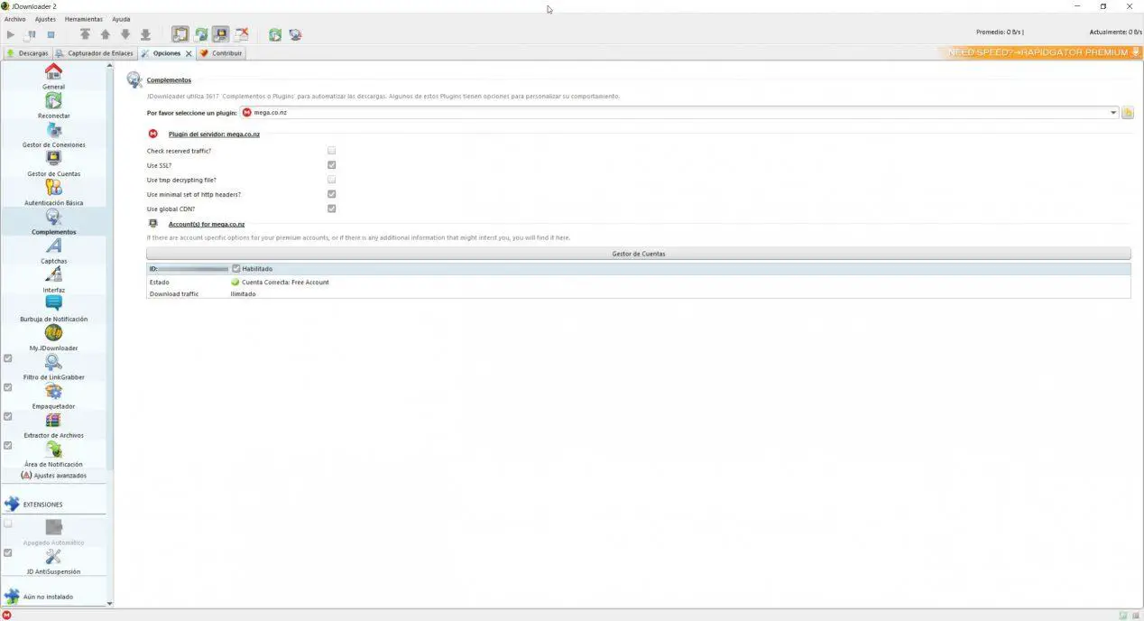Open Interfaz settings section
Screen dimensions: 1144x621
pos(53,279)
